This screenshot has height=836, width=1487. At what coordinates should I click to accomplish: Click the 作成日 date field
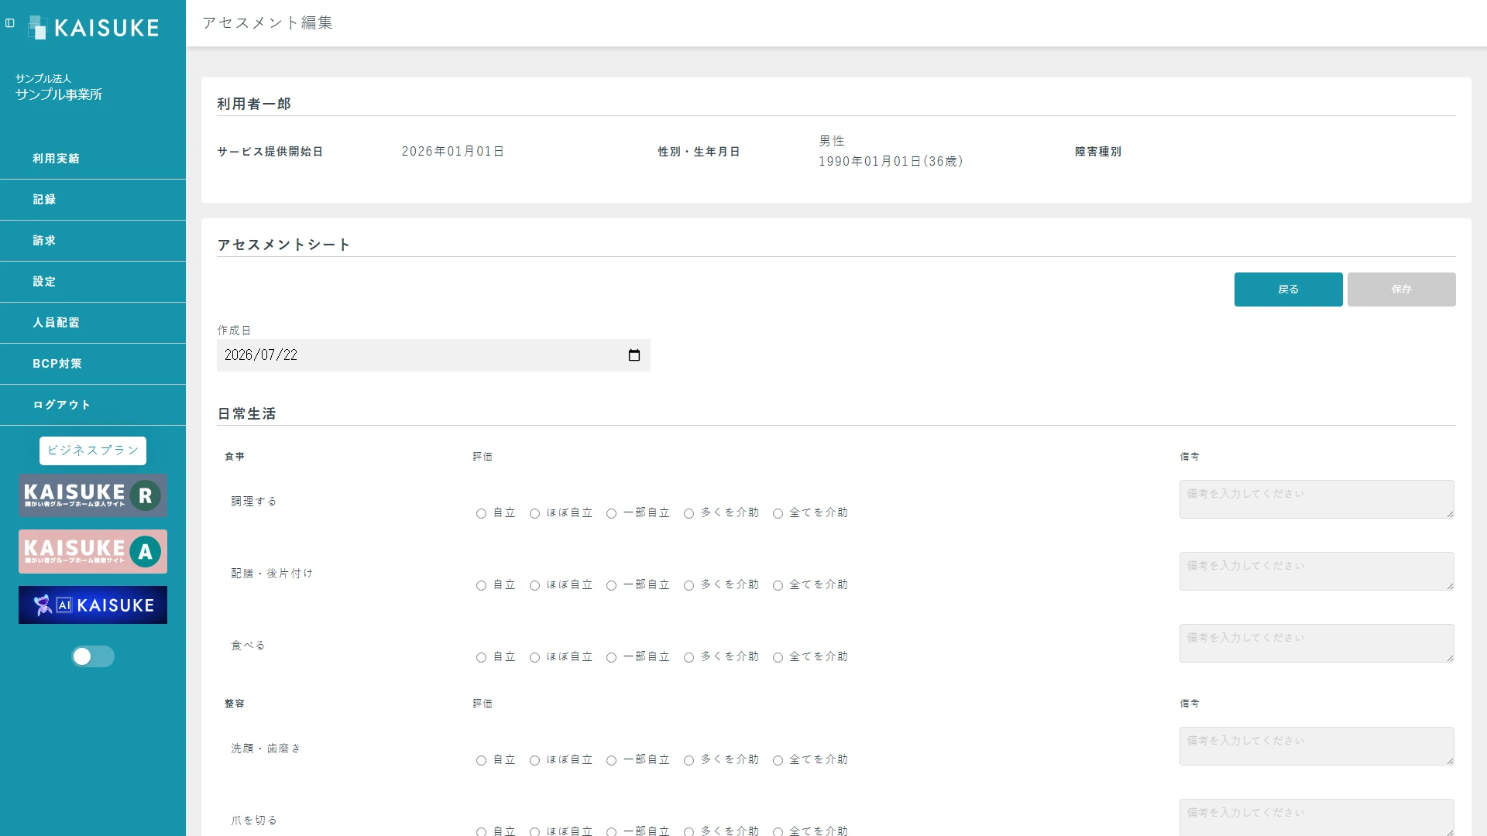pos(434,355)
